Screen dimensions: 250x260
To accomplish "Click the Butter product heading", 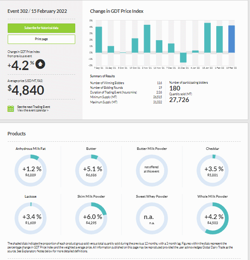I will click(91, 149).
